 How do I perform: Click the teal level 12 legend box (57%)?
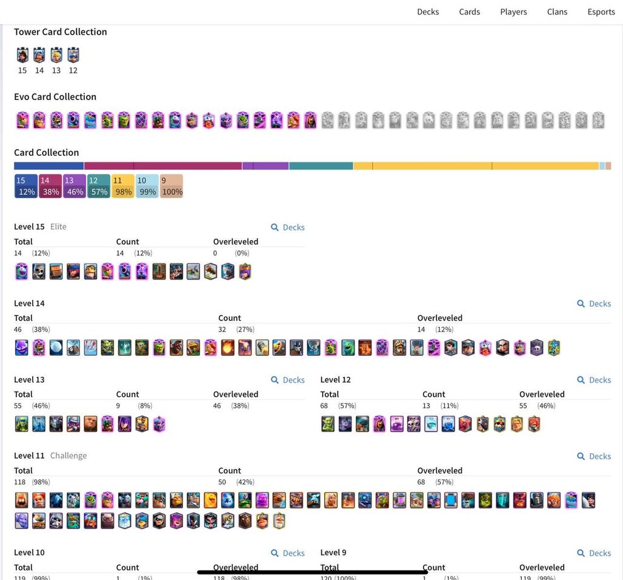click(99, 186)
